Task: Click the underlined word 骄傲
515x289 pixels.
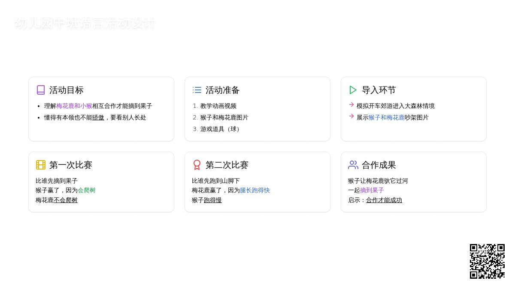Action: 98,117
